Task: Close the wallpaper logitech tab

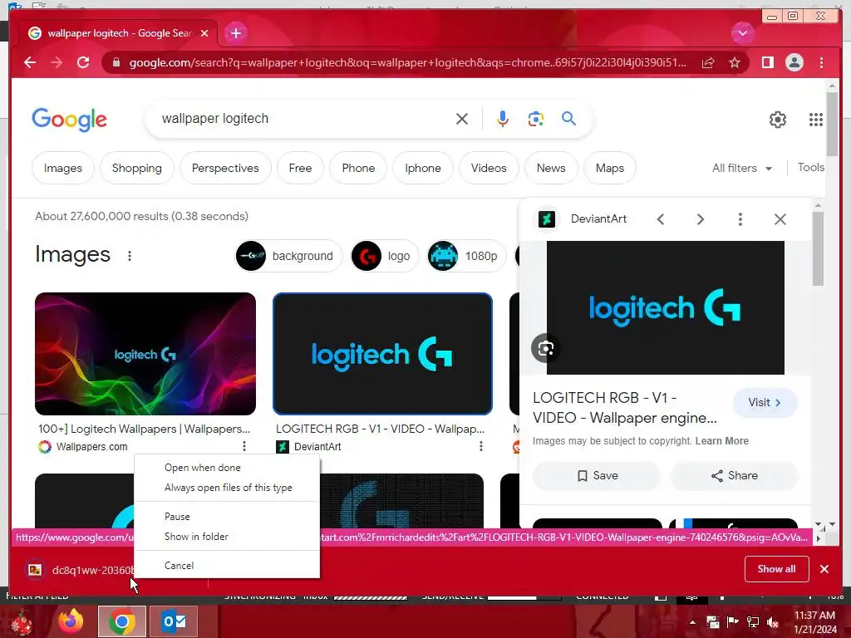Action: [204, 33]
